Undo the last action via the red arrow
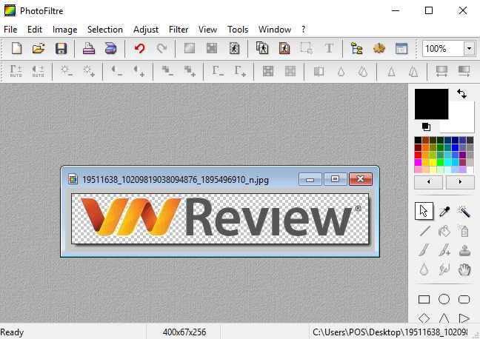 pos(139,49)
